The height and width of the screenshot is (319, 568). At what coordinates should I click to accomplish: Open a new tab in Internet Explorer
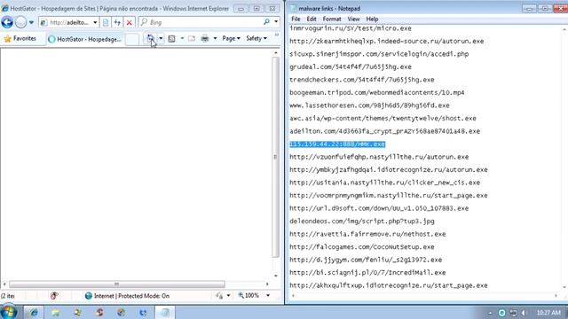132,39
